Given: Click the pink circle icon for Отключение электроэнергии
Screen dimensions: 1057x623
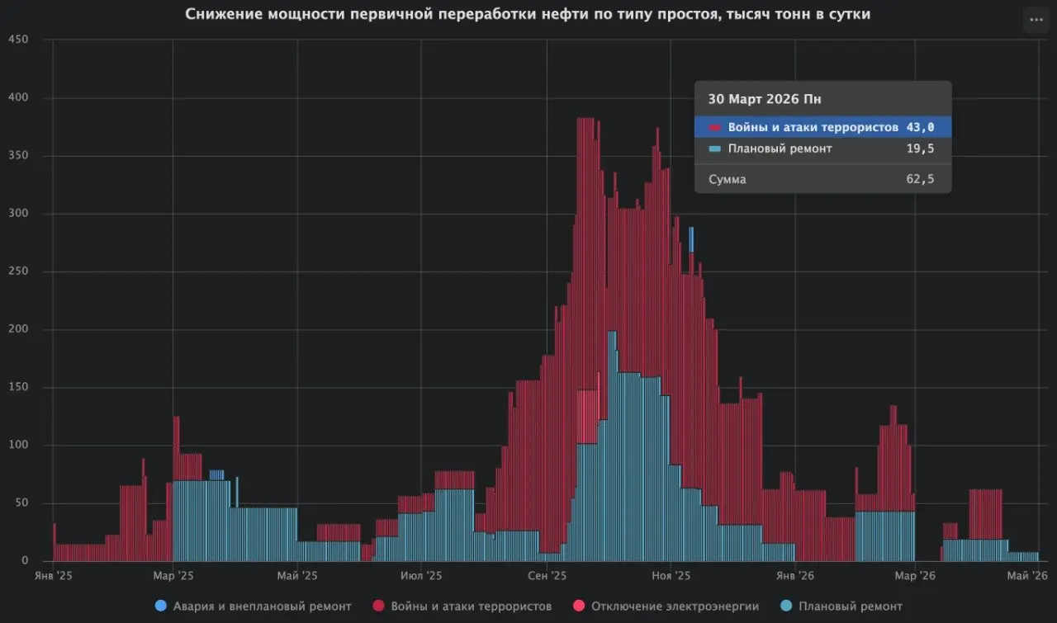Looking at the screenshot, I should (578, 606).
